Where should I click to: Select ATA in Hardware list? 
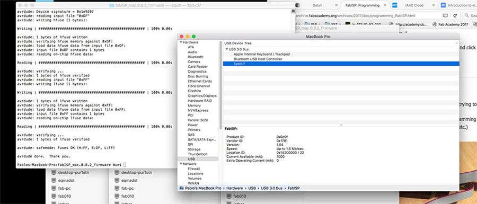(x=191, y=47)
